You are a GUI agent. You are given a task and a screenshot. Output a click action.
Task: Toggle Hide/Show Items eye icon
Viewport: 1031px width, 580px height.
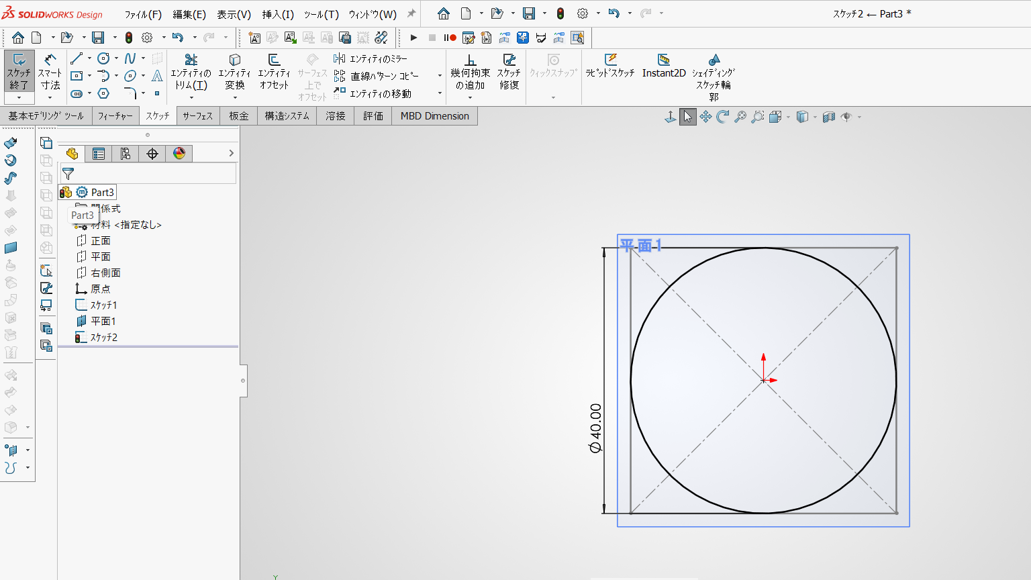click(x=846, y=117)
